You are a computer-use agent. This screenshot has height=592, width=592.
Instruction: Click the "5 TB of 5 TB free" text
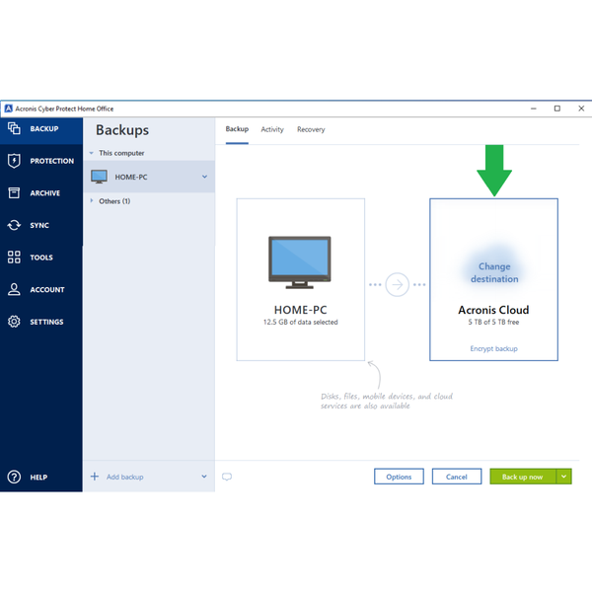(x=494, y=322)
